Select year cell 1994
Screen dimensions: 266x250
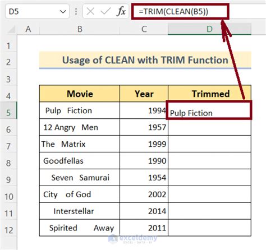pyautogui.click(x=144, y=110)
